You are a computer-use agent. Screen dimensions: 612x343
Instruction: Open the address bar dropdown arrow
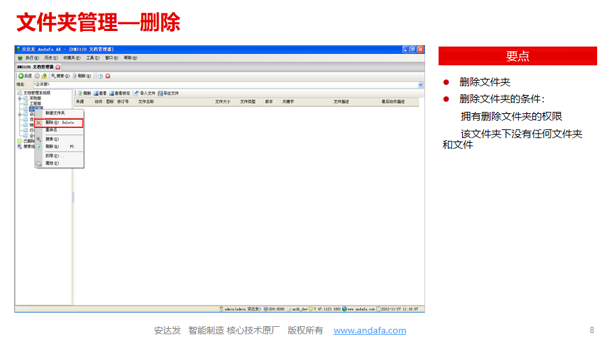[421, 84]
